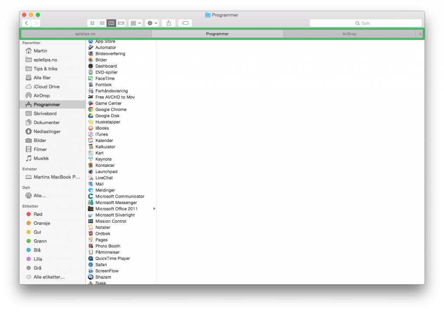Screen dimensions: 444x312
Task: Select Bildeoverføring app icon
Action: (91, 53)
